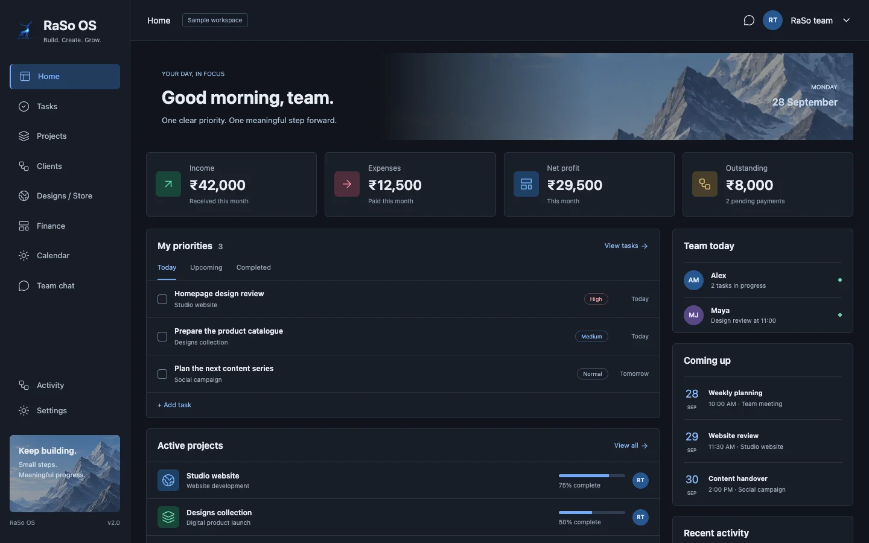The width and height of the screenshot is (869, 543).
Task: Switch to the Upcoming priorities tab
Action: 206,268
